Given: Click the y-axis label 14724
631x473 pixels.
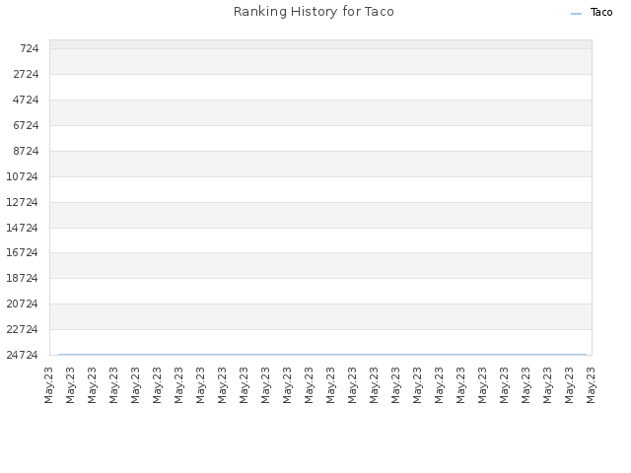Looking at the screenshot, I should 22,228.
